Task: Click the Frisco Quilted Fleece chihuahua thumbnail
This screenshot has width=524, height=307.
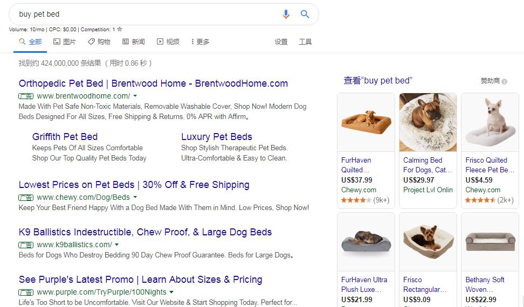Action: pos(490,122)
